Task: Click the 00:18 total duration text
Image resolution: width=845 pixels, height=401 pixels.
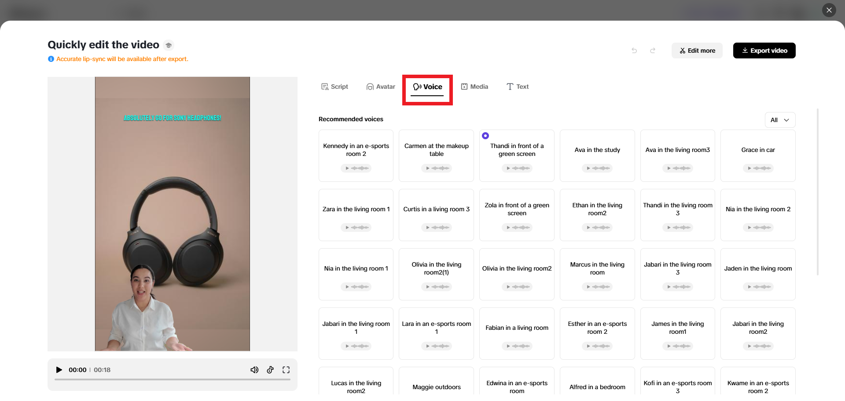Action: pos(102,370)
